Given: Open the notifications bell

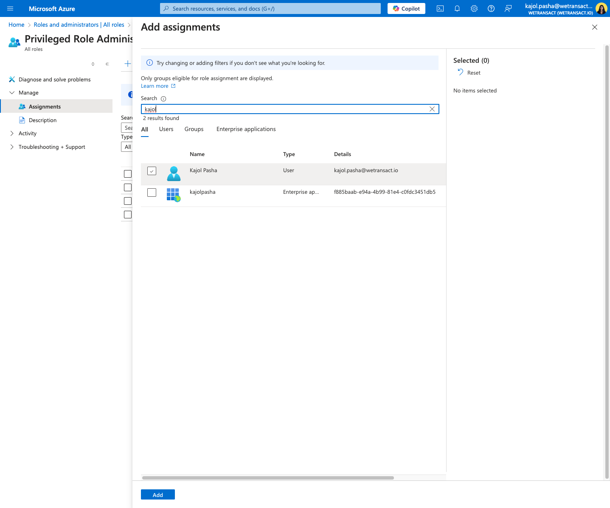Looking at the screenshot, I should point(457,8).
